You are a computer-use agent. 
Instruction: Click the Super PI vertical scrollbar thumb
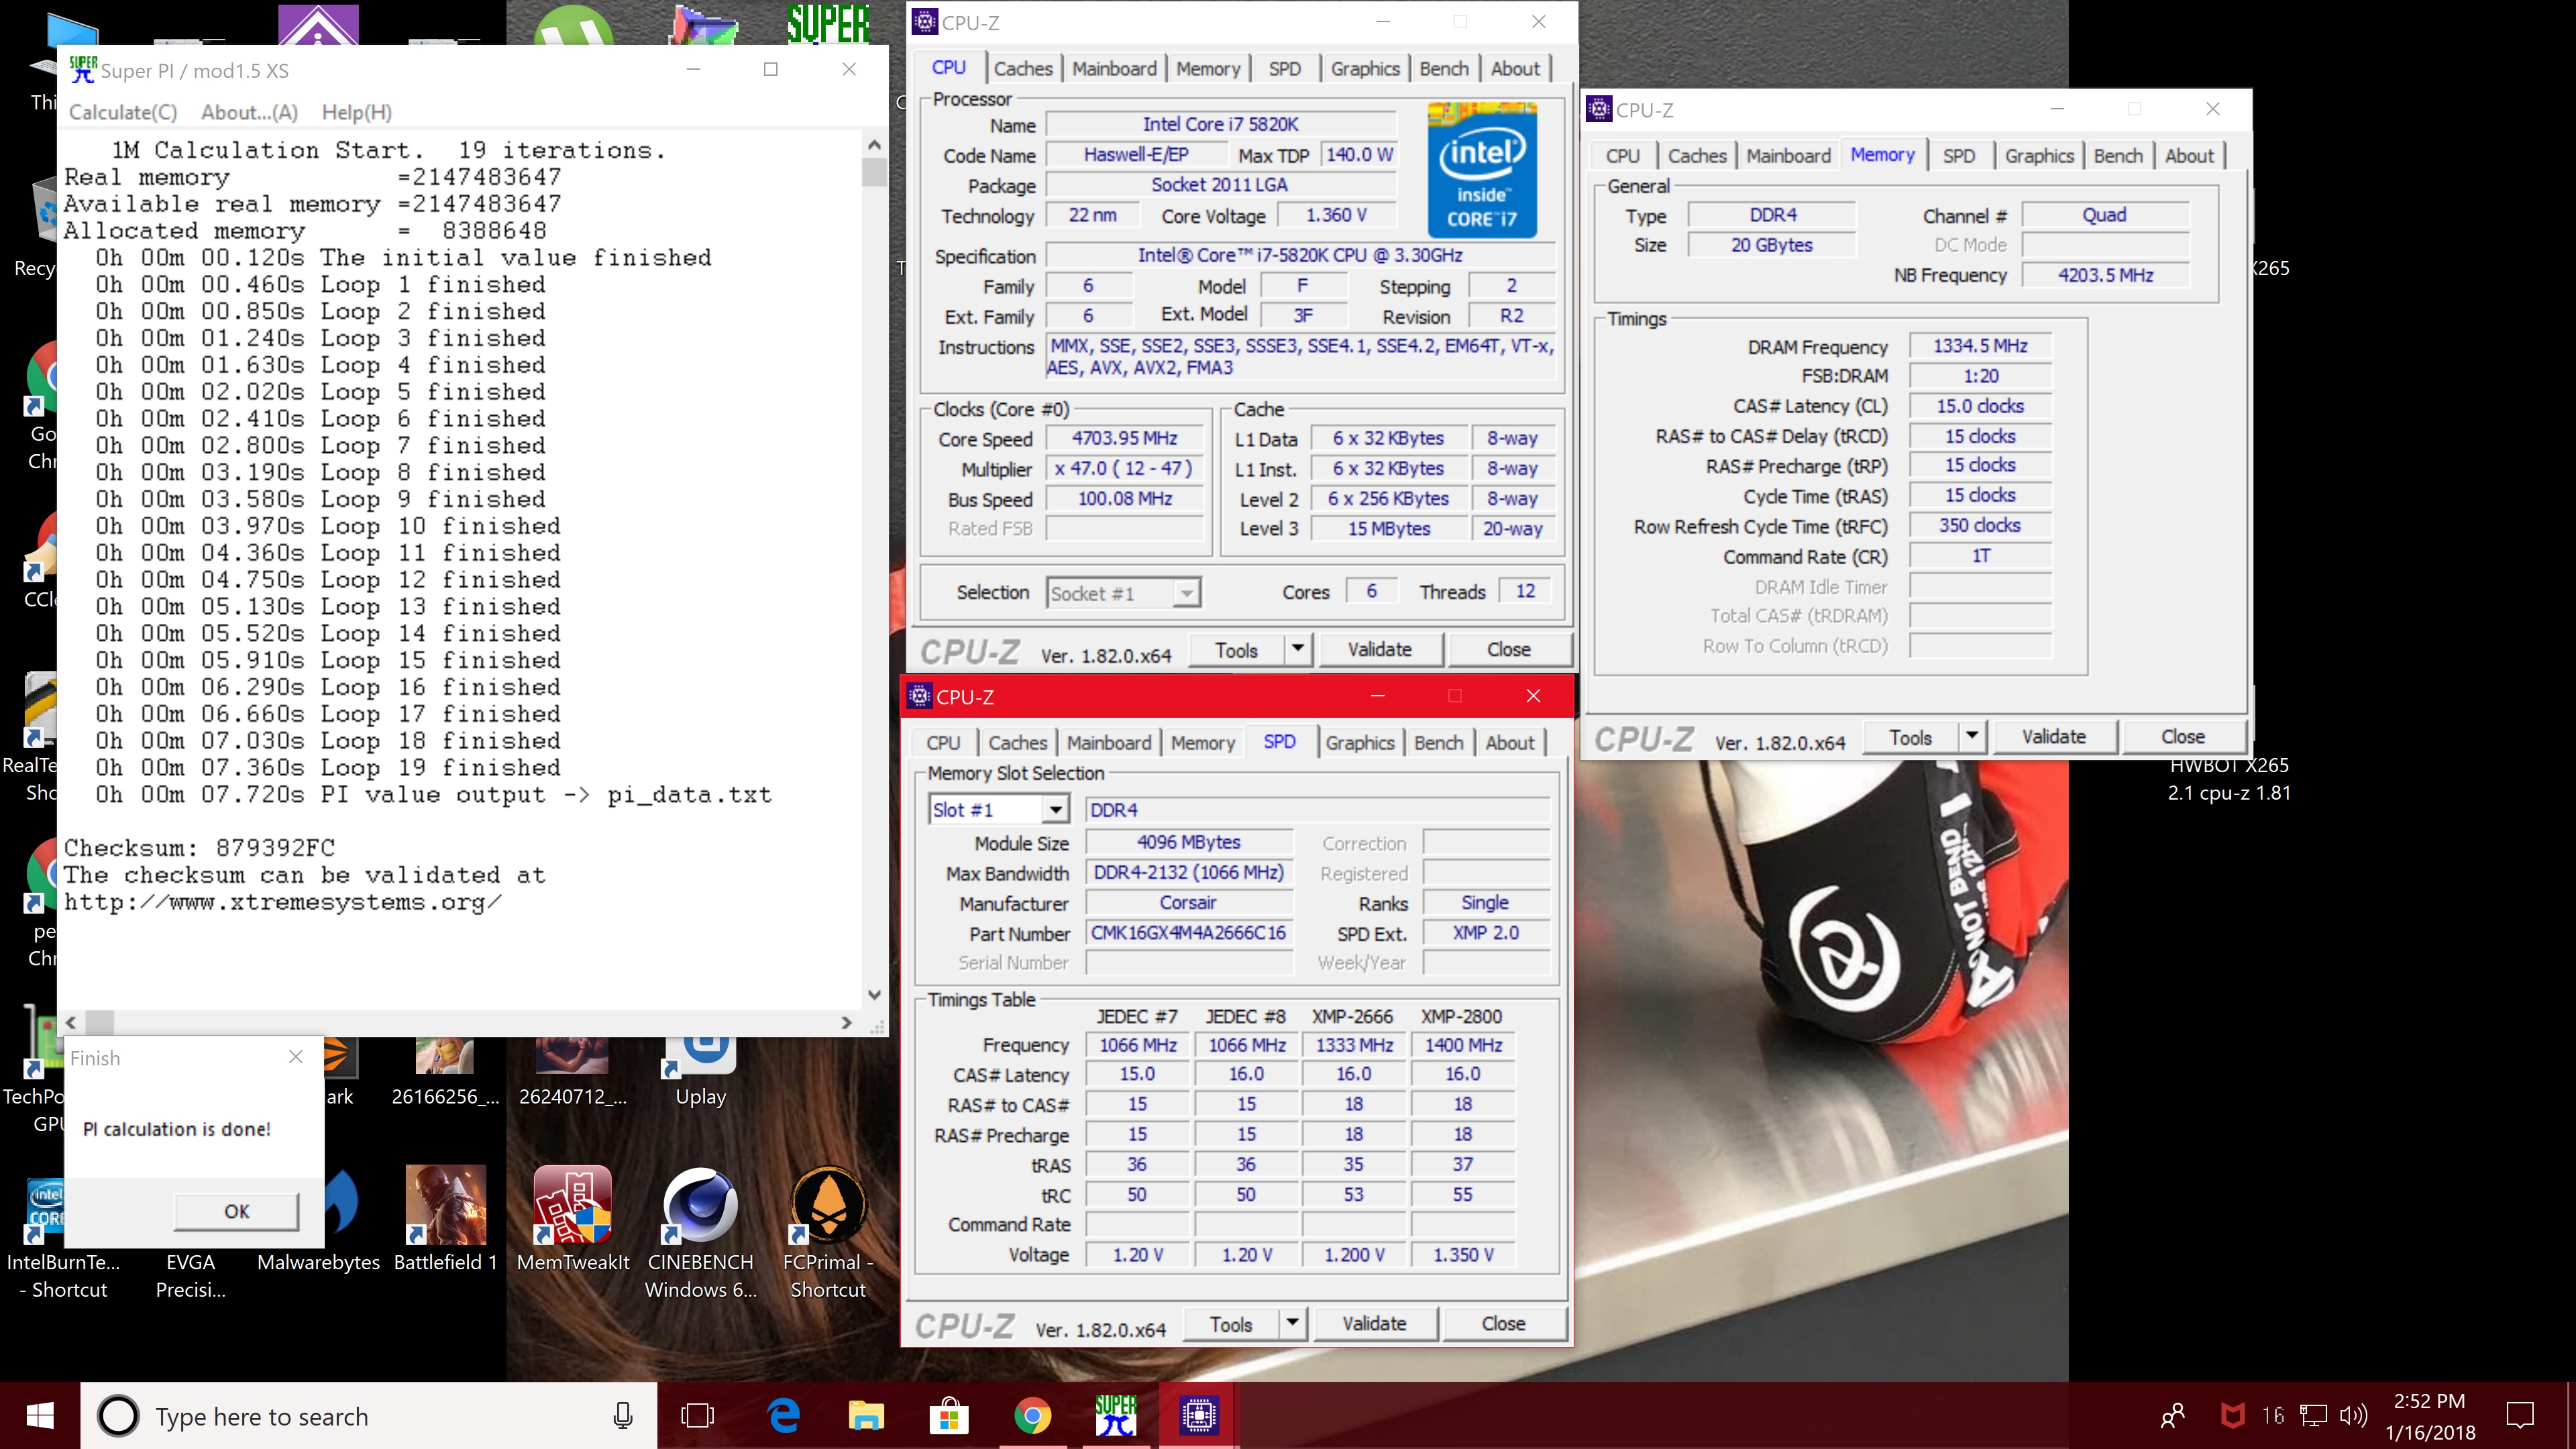point(874,171)
